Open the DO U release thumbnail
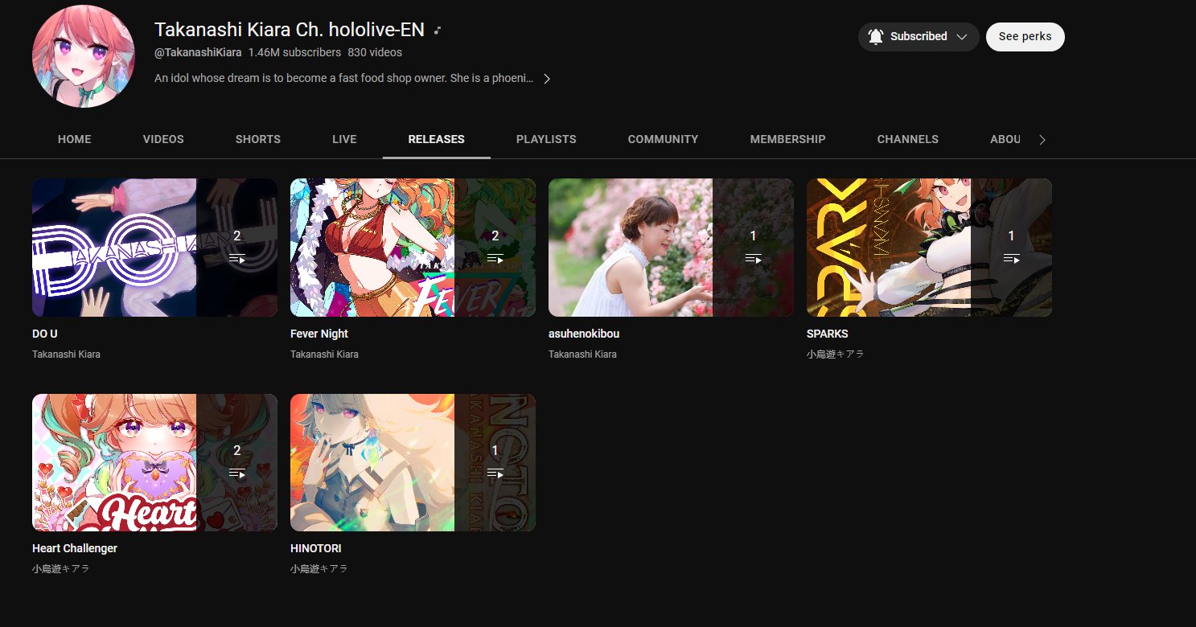Viewport: 1196px width, 627px height. 154,248
